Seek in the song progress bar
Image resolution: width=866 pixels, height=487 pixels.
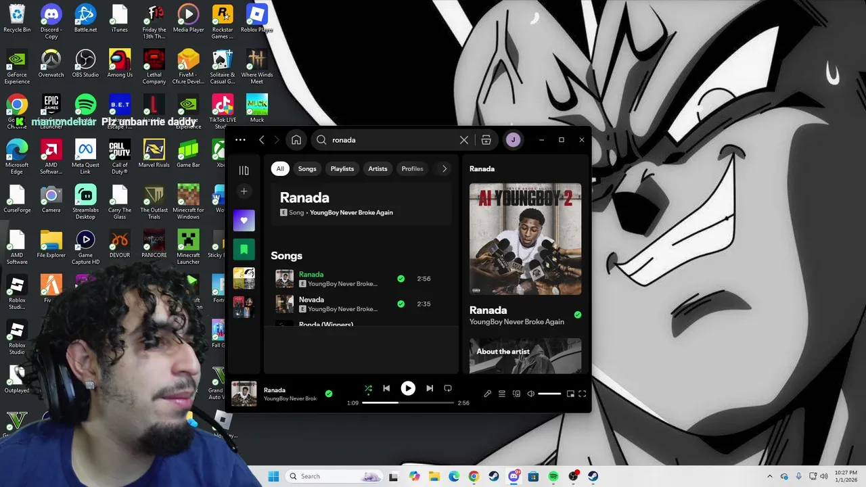(408, 403)
